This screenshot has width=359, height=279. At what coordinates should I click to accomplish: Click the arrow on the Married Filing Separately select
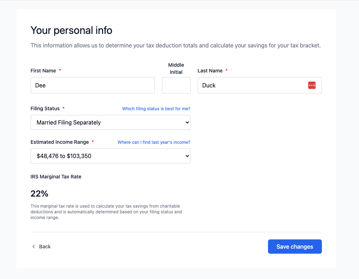[x=187, y=122]
